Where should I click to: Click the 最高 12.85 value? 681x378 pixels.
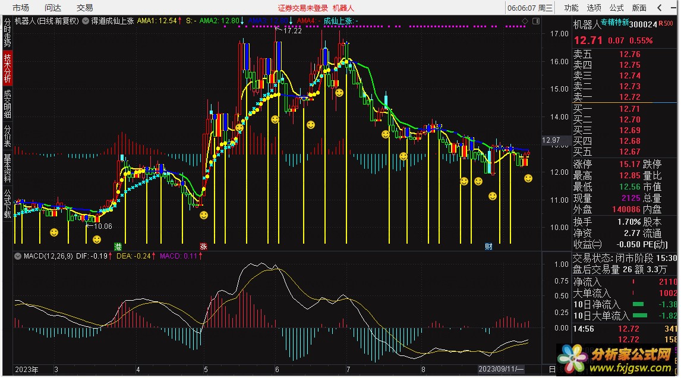[x=630, y=175]
